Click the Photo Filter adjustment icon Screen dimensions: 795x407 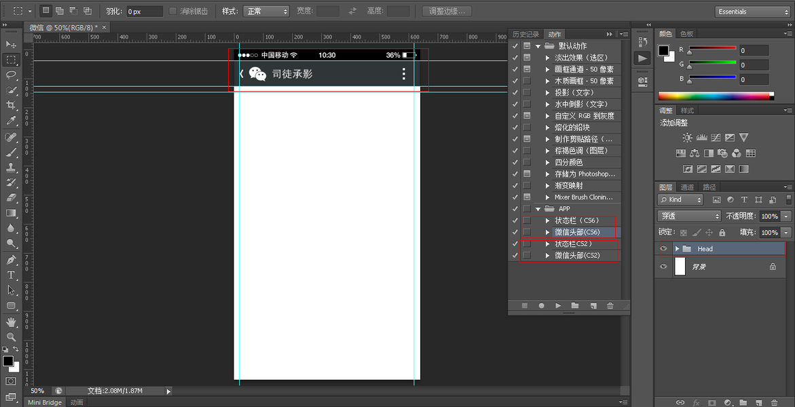723,153
